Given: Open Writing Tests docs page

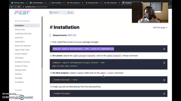Looking at the screenshot, I should [20, 29].
